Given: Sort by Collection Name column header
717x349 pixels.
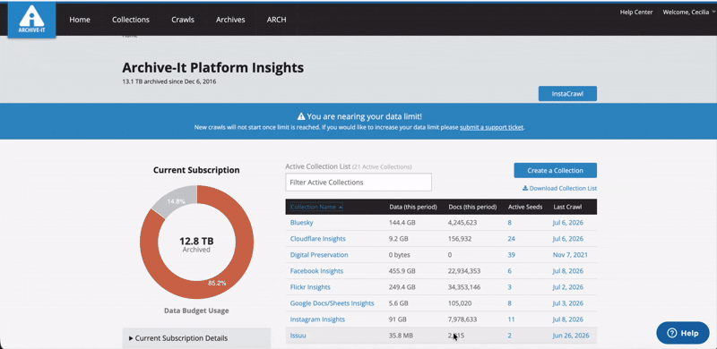Looking at the screenshot, I should point(316,207).
